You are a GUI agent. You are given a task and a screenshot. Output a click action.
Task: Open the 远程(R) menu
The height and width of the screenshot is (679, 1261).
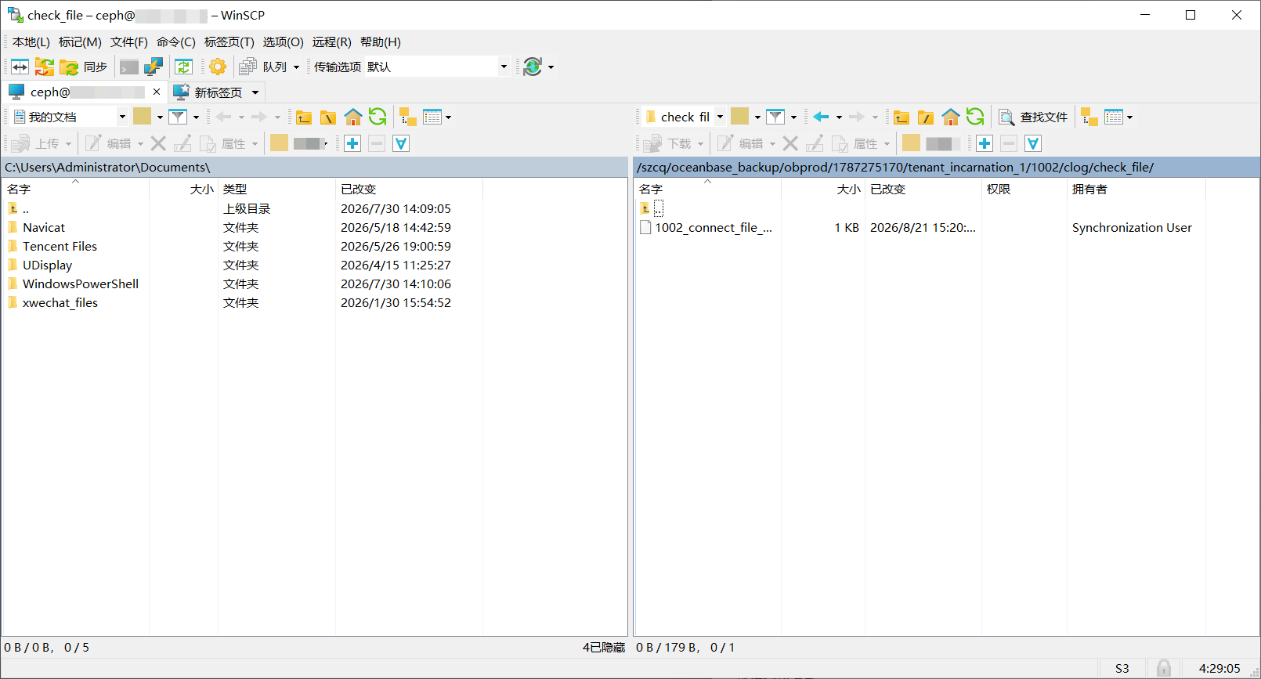332,42
